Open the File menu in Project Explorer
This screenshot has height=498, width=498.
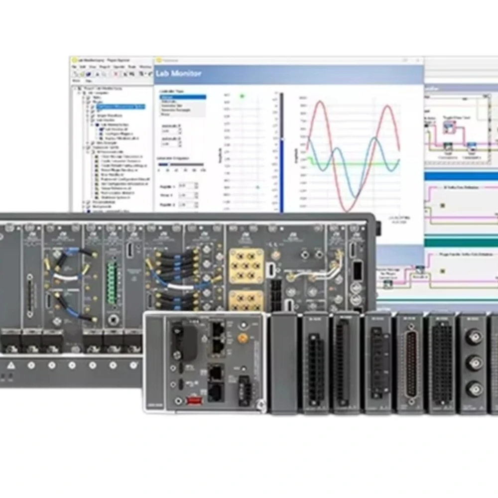[74, 67]
